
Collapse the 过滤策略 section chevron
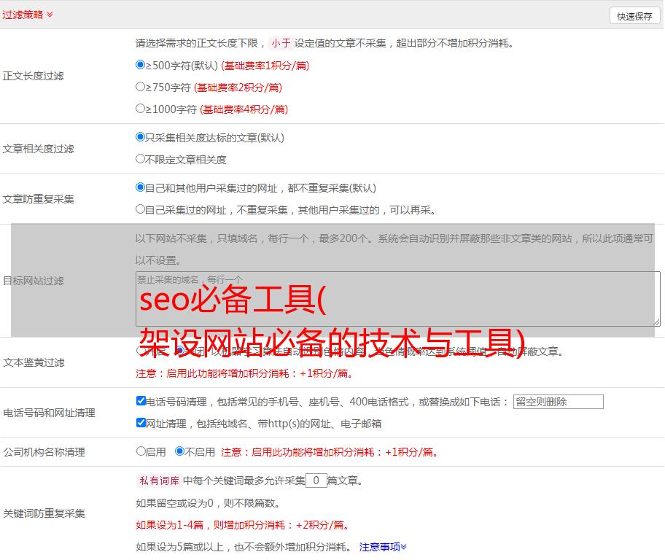(x=50, y=15)
